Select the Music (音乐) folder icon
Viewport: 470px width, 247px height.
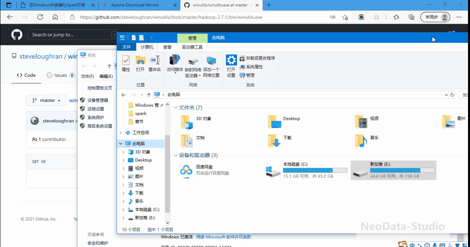coord(361,141)
